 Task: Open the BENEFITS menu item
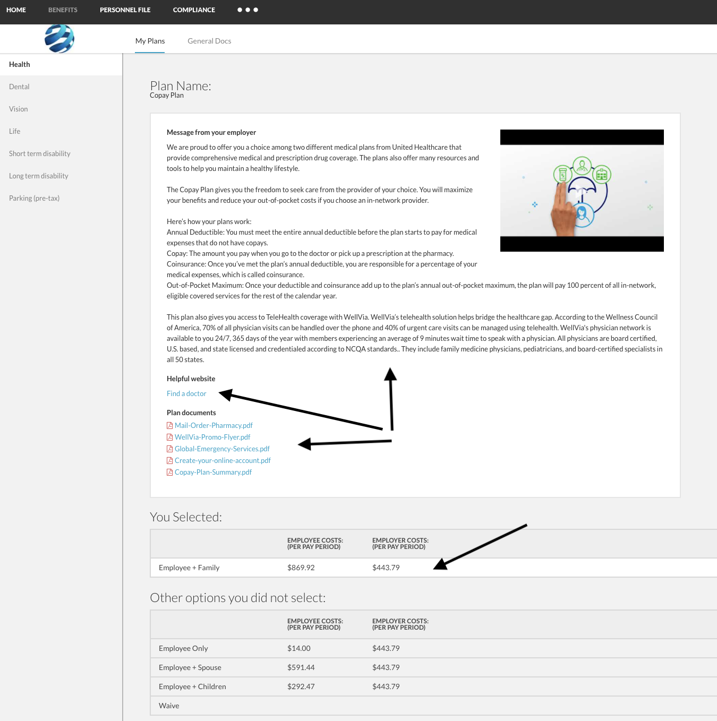coord(63,10)
